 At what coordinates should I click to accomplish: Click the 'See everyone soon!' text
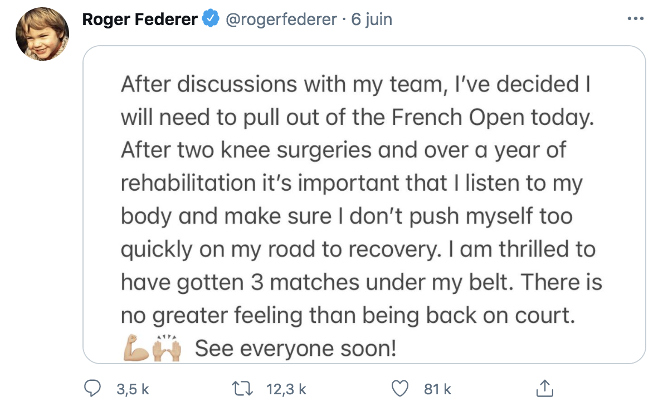tap(295, 349)
